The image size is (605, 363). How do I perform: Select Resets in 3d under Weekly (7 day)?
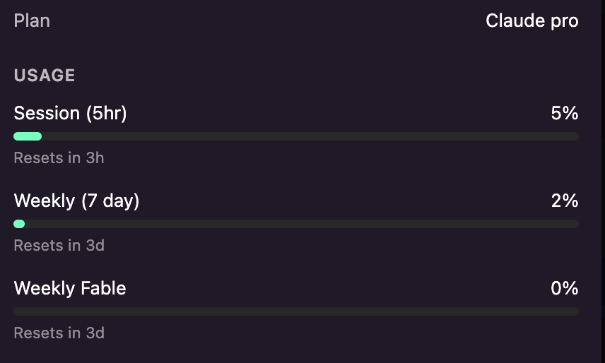59,246
